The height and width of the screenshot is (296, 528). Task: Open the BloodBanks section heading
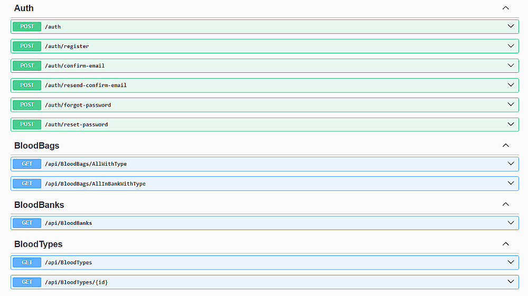39,205
